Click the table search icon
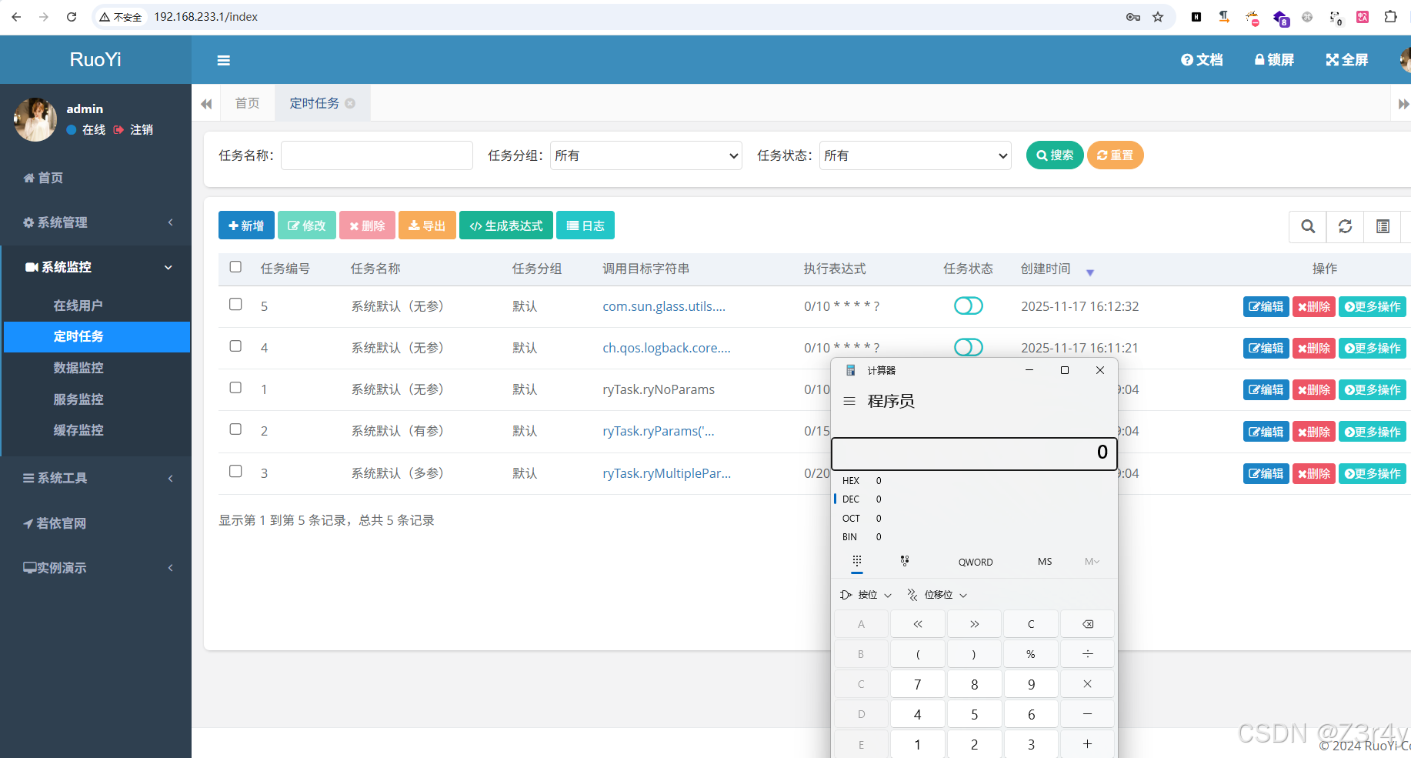Screen dimensions: 1411x758 click(1308, 227)
